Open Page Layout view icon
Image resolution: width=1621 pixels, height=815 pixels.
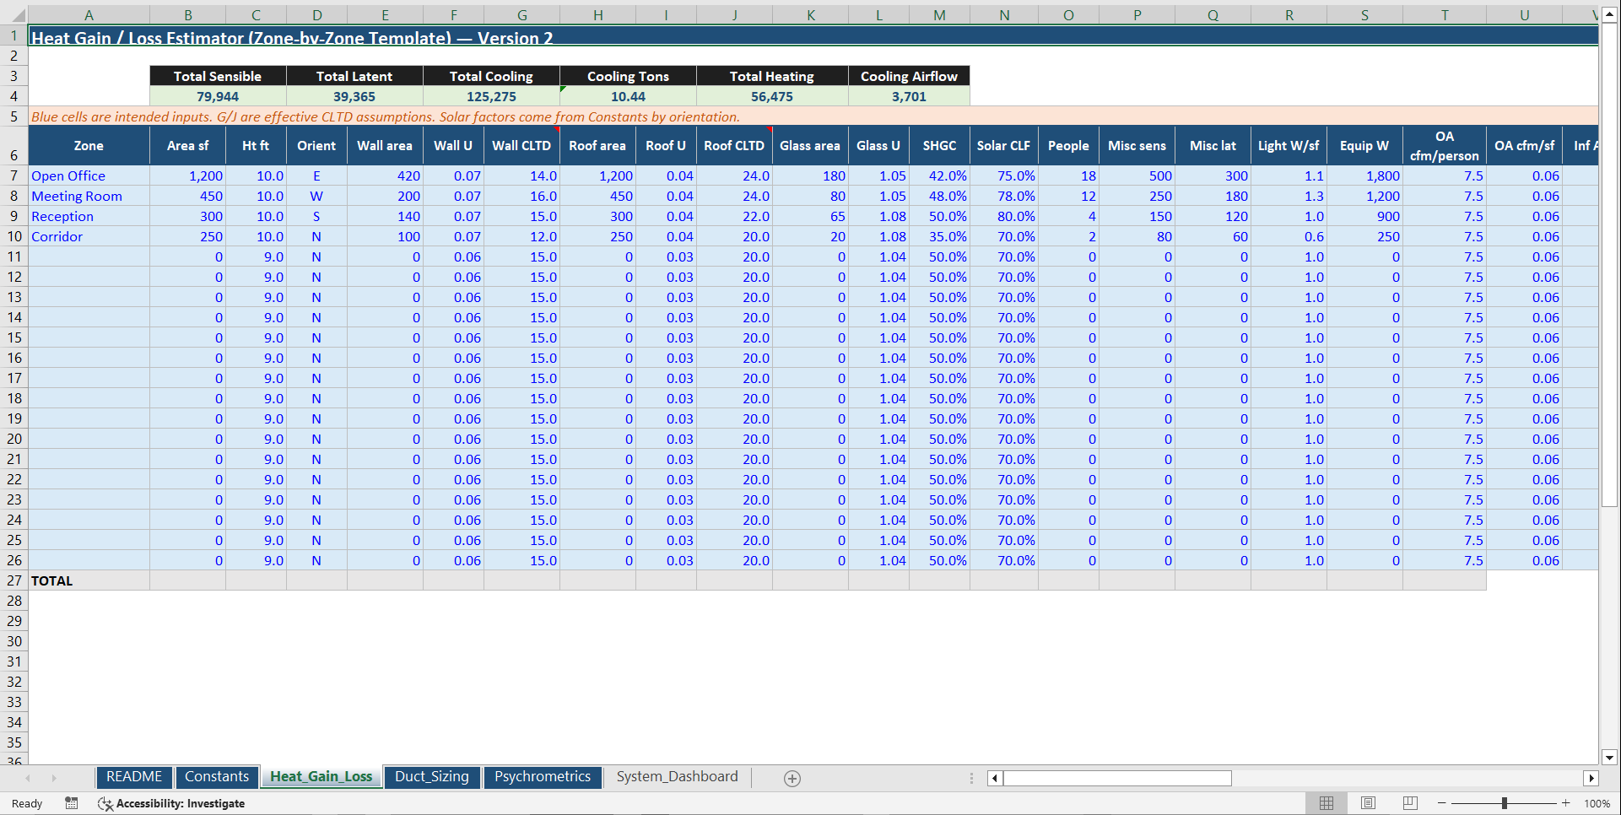(x=1368, y=802)
